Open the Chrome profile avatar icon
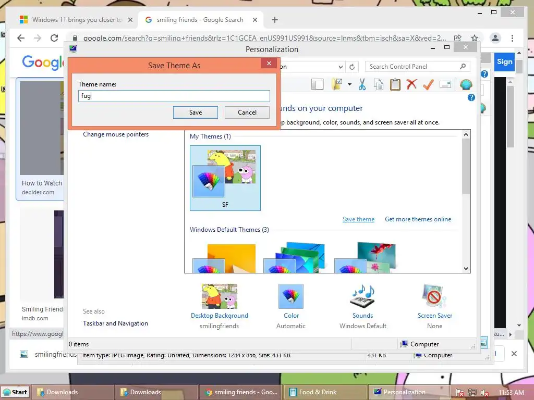 (x=495, y=38)
